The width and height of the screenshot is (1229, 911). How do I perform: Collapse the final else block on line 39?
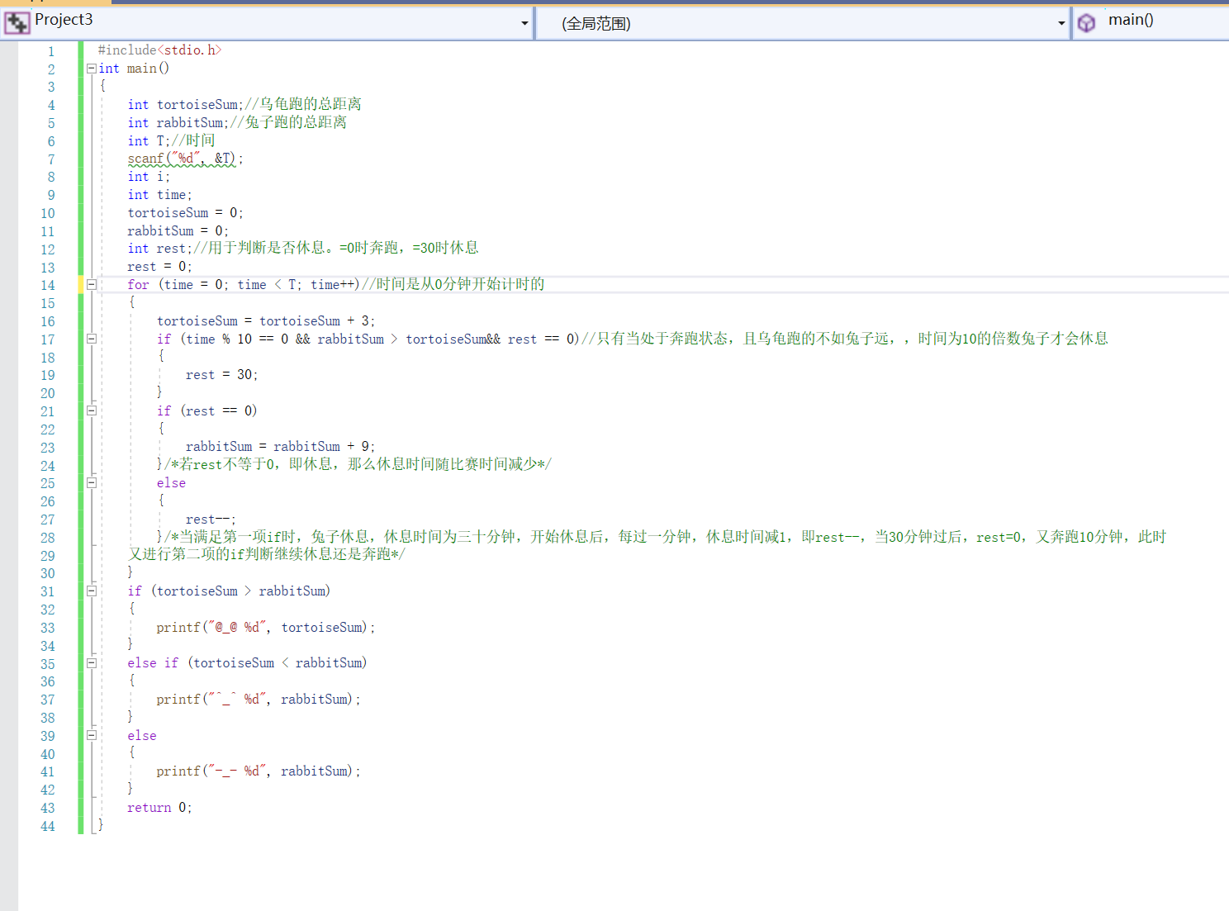(92, 735)
